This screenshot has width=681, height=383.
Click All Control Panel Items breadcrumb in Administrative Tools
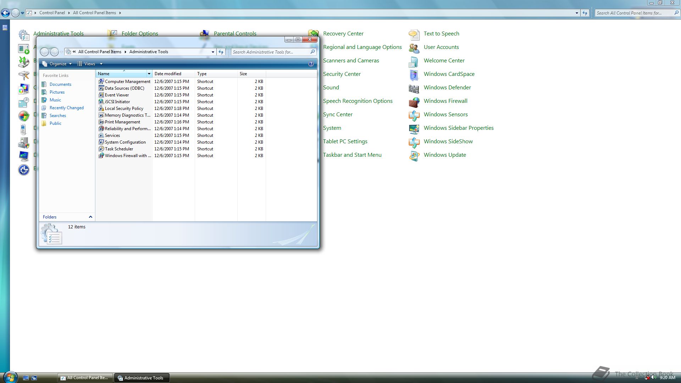100,52
